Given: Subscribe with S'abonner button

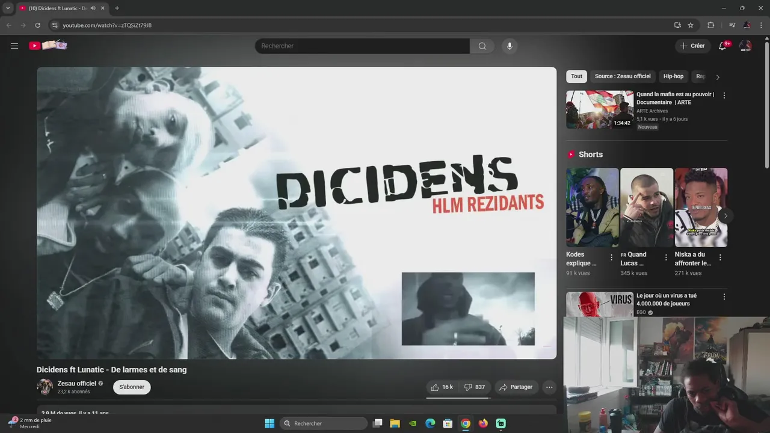Looking at the screenshot, I should 132,387.
